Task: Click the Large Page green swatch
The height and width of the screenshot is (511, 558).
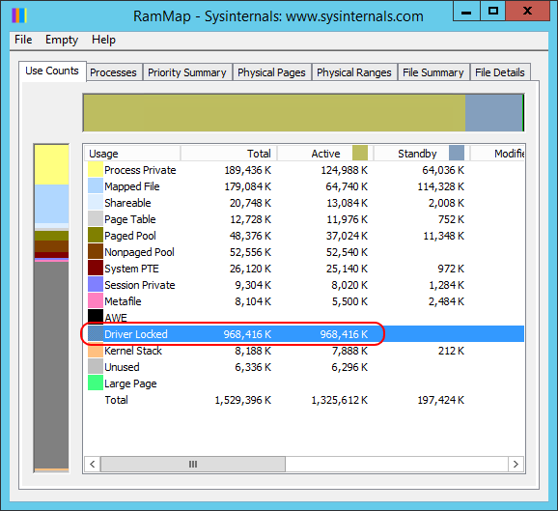Action: 96,383
